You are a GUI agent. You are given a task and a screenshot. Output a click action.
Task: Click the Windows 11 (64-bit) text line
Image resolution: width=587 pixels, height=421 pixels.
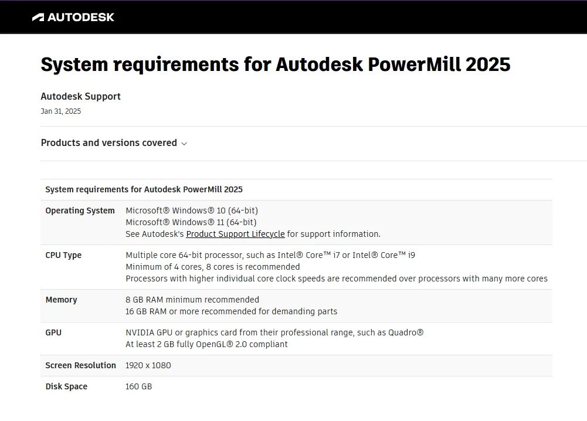(191, 222)
